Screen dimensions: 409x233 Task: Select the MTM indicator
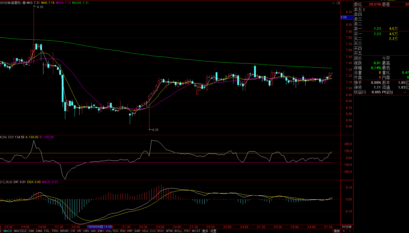169,231
